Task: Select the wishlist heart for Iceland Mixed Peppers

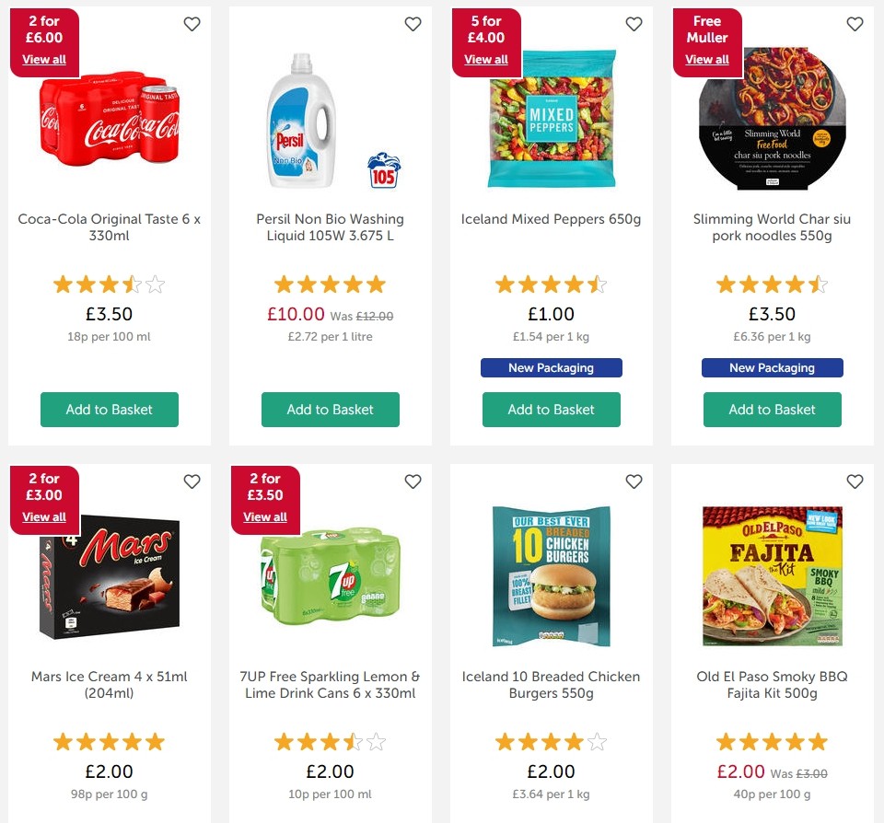Action: 634,24
